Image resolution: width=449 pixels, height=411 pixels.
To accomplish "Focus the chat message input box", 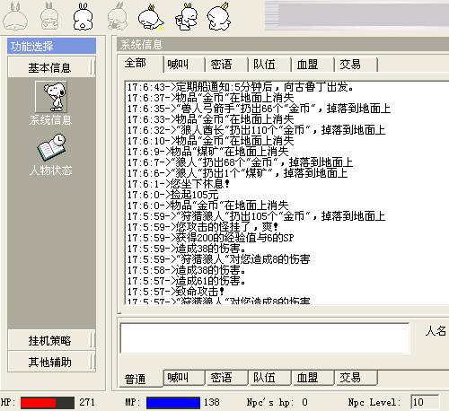I will (x=265, y=337).
